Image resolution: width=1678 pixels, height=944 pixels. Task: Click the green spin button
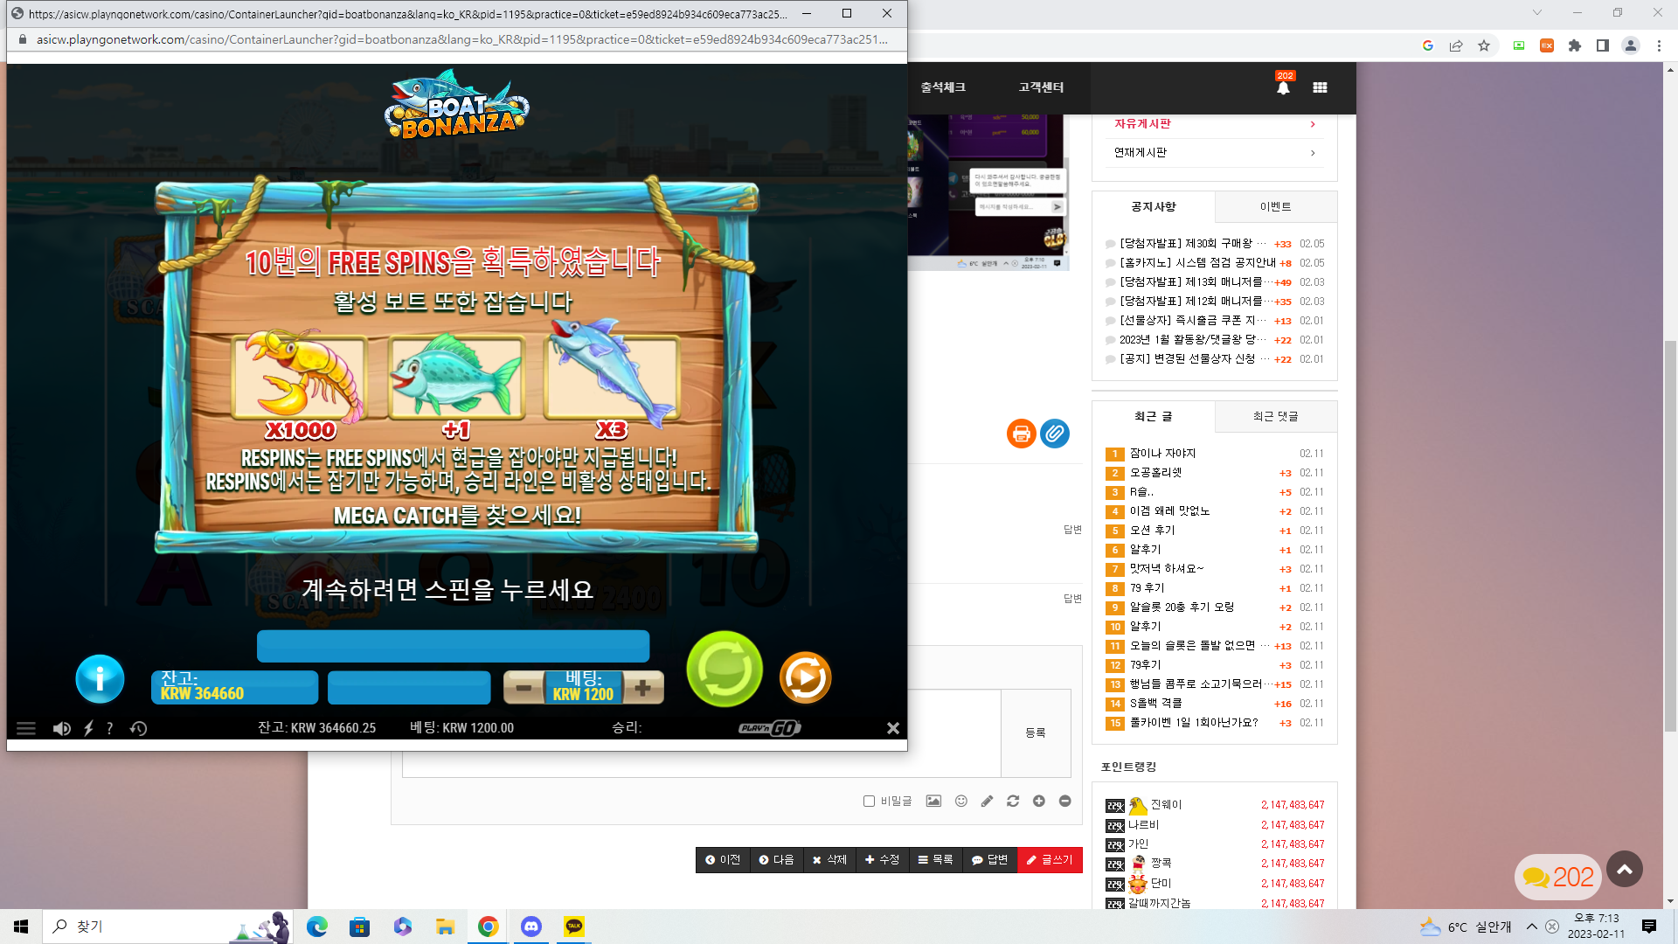(725, 670)
